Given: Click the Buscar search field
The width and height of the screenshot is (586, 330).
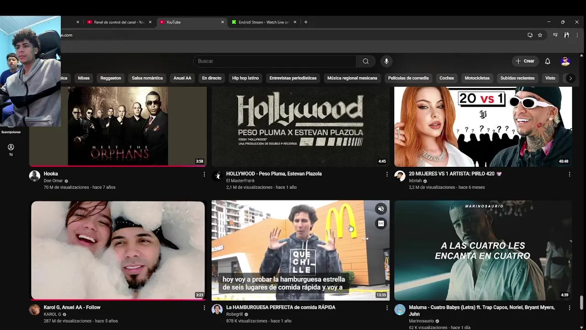Looking at the screenshot, I should pos(275,61).
